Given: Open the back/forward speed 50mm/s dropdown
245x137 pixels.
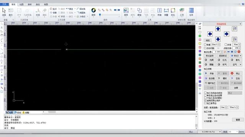Looking at the screenshot, I should click(x=237, y=107).
